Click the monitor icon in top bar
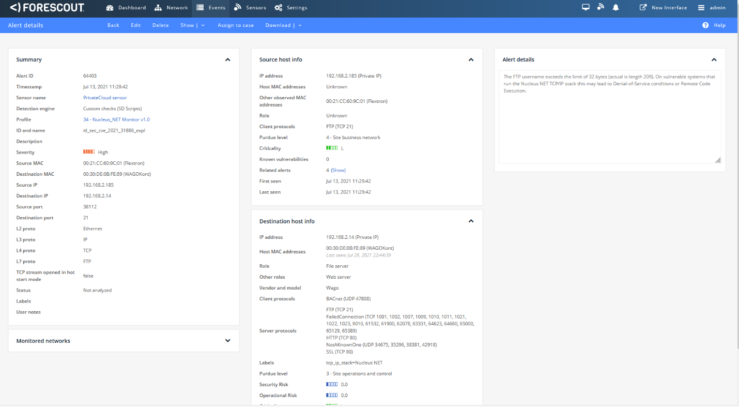The height and width of the screenshot is (409, 739). 586,7
